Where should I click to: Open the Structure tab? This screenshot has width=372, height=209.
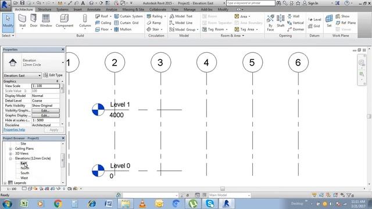(45, 9)
